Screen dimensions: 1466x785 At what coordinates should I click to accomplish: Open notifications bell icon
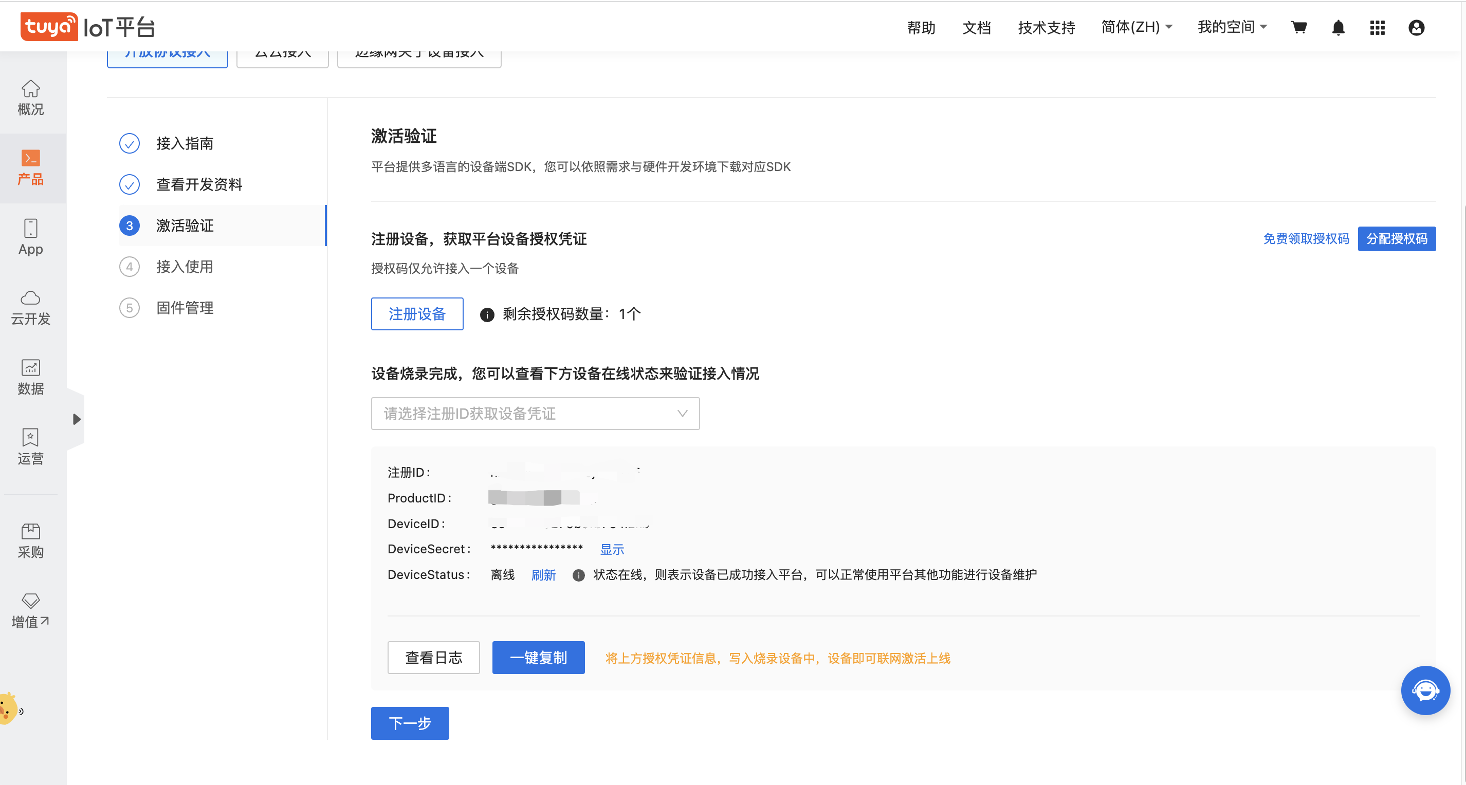[x=1338, y=27]
